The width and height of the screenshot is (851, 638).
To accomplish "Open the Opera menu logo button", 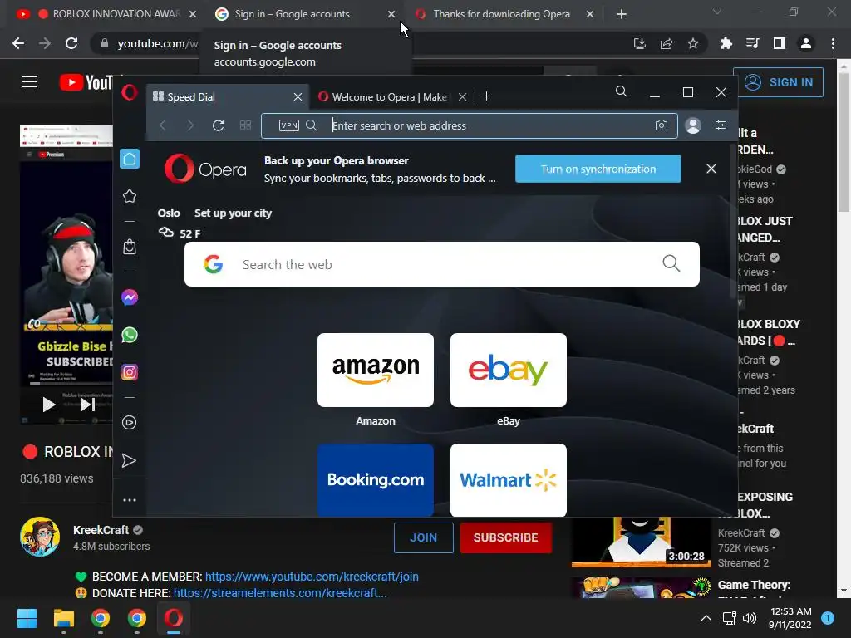I will coord(129,92).
